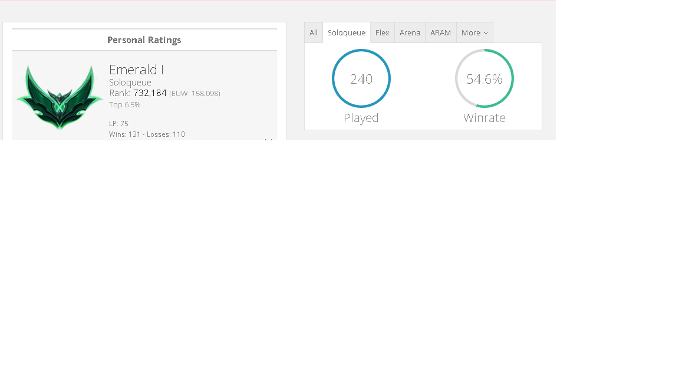Click the 54.6% winrate value
The width and height of the screenshot is (679, 382).
click(x=484, y=79)
